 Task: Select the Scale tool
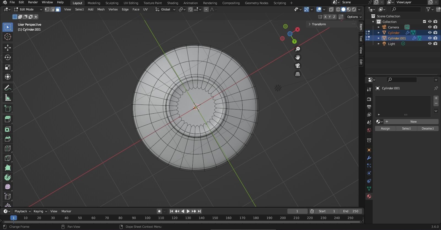tap(8, 67)
